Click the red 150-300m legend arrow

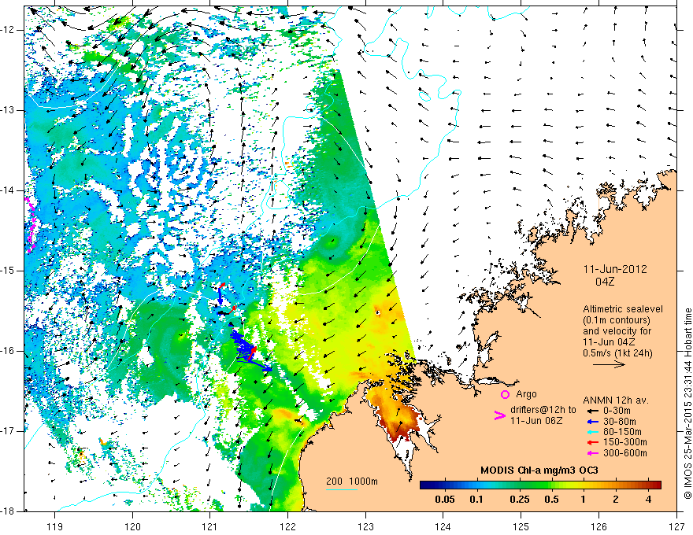coord(592,443)
